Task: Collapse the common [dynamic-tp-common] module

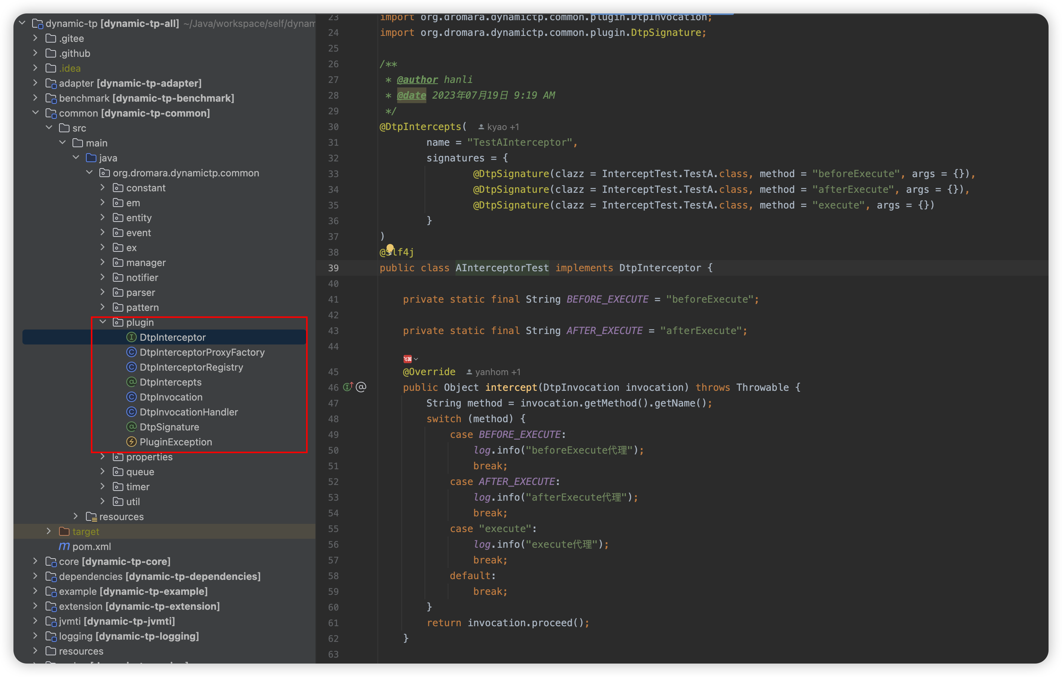Action: [x=36, y=113]
